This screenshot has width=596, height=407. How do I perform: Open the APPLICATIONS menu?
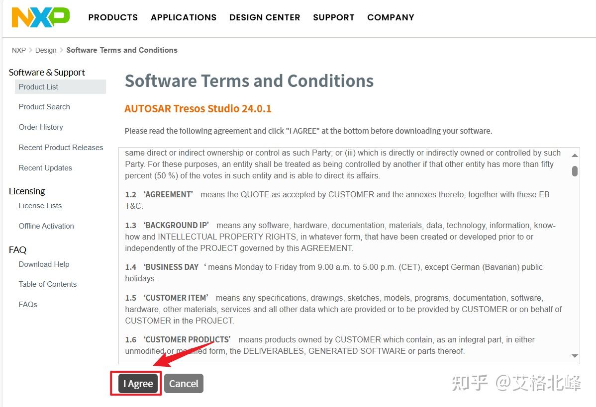[183, 17]
